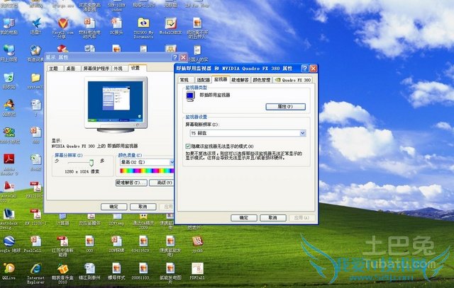Click the monitor preview image in display properties
This screenshot has width=454, height=288.
pos(109,103)
